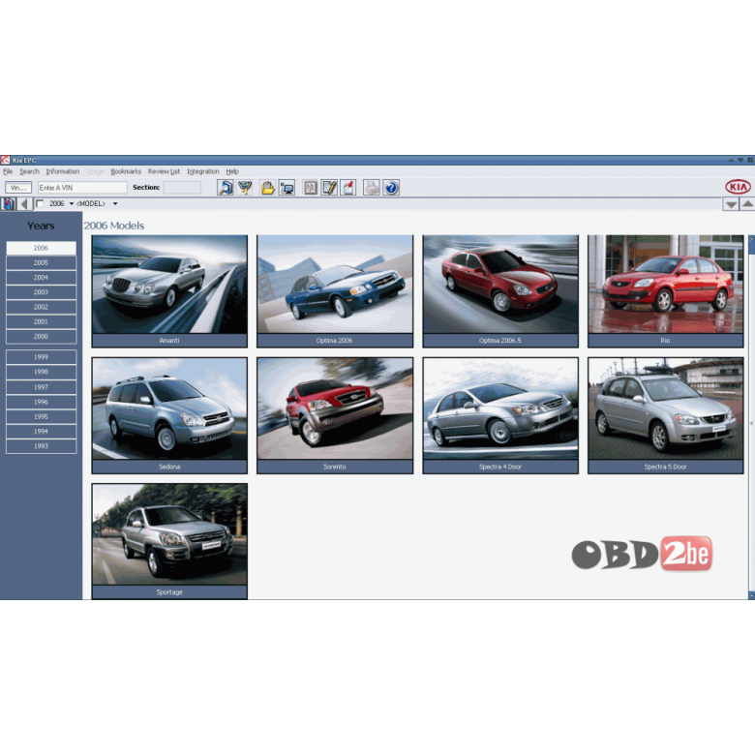This screenshot has width=755, height=755.
Task: Toggle the checkbox before 2006 in navigation bar
Action: coord(40,203)
